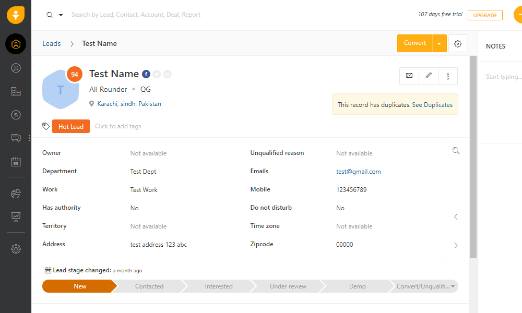Open the three-dot more actions menu
The image size is (522, 313).
pos(448,76)
